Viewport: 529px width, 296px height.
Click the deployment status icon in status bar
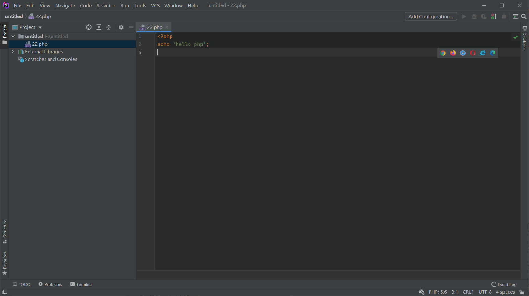click(422, 292)
